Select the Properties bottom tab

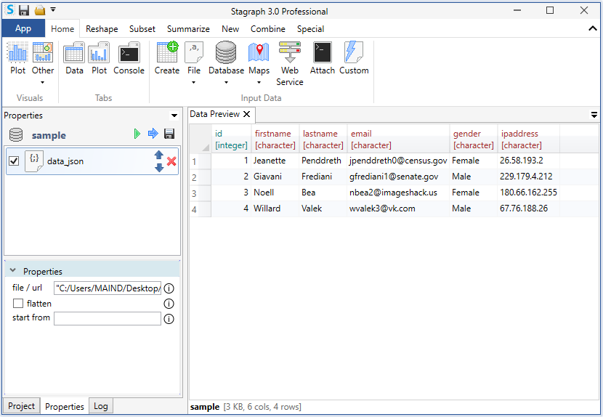pyautogui.click(x=64, y=406)
